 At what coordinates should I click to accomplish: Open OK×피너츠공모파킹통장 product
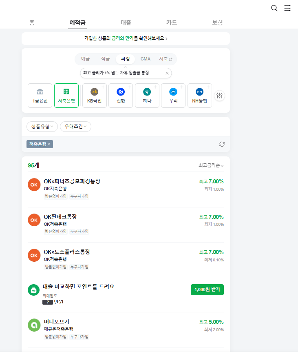pos(126,189)
